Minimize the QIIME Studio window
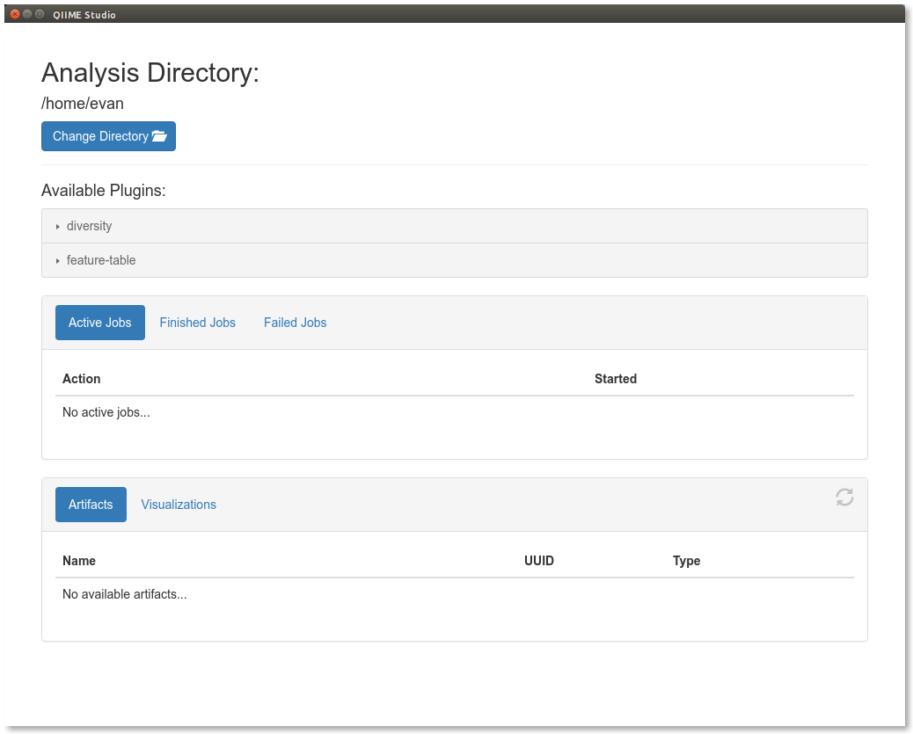The image size is (913, 734). point(27,14)
